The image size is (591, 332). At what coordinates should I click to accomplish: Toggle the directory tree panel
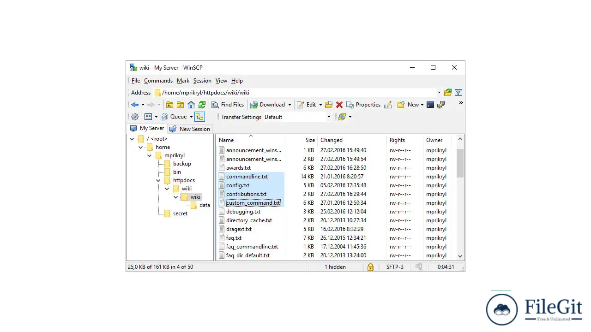199,117
